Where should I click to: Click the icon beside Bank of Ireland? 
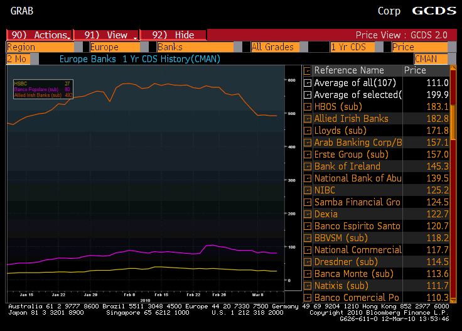point(308,166)
